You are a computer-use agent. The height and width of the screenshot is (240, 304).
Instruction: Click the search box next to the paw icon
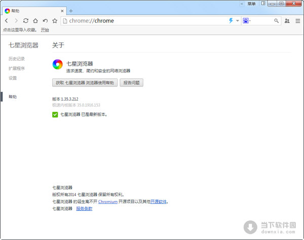click(x=262, y=21)
